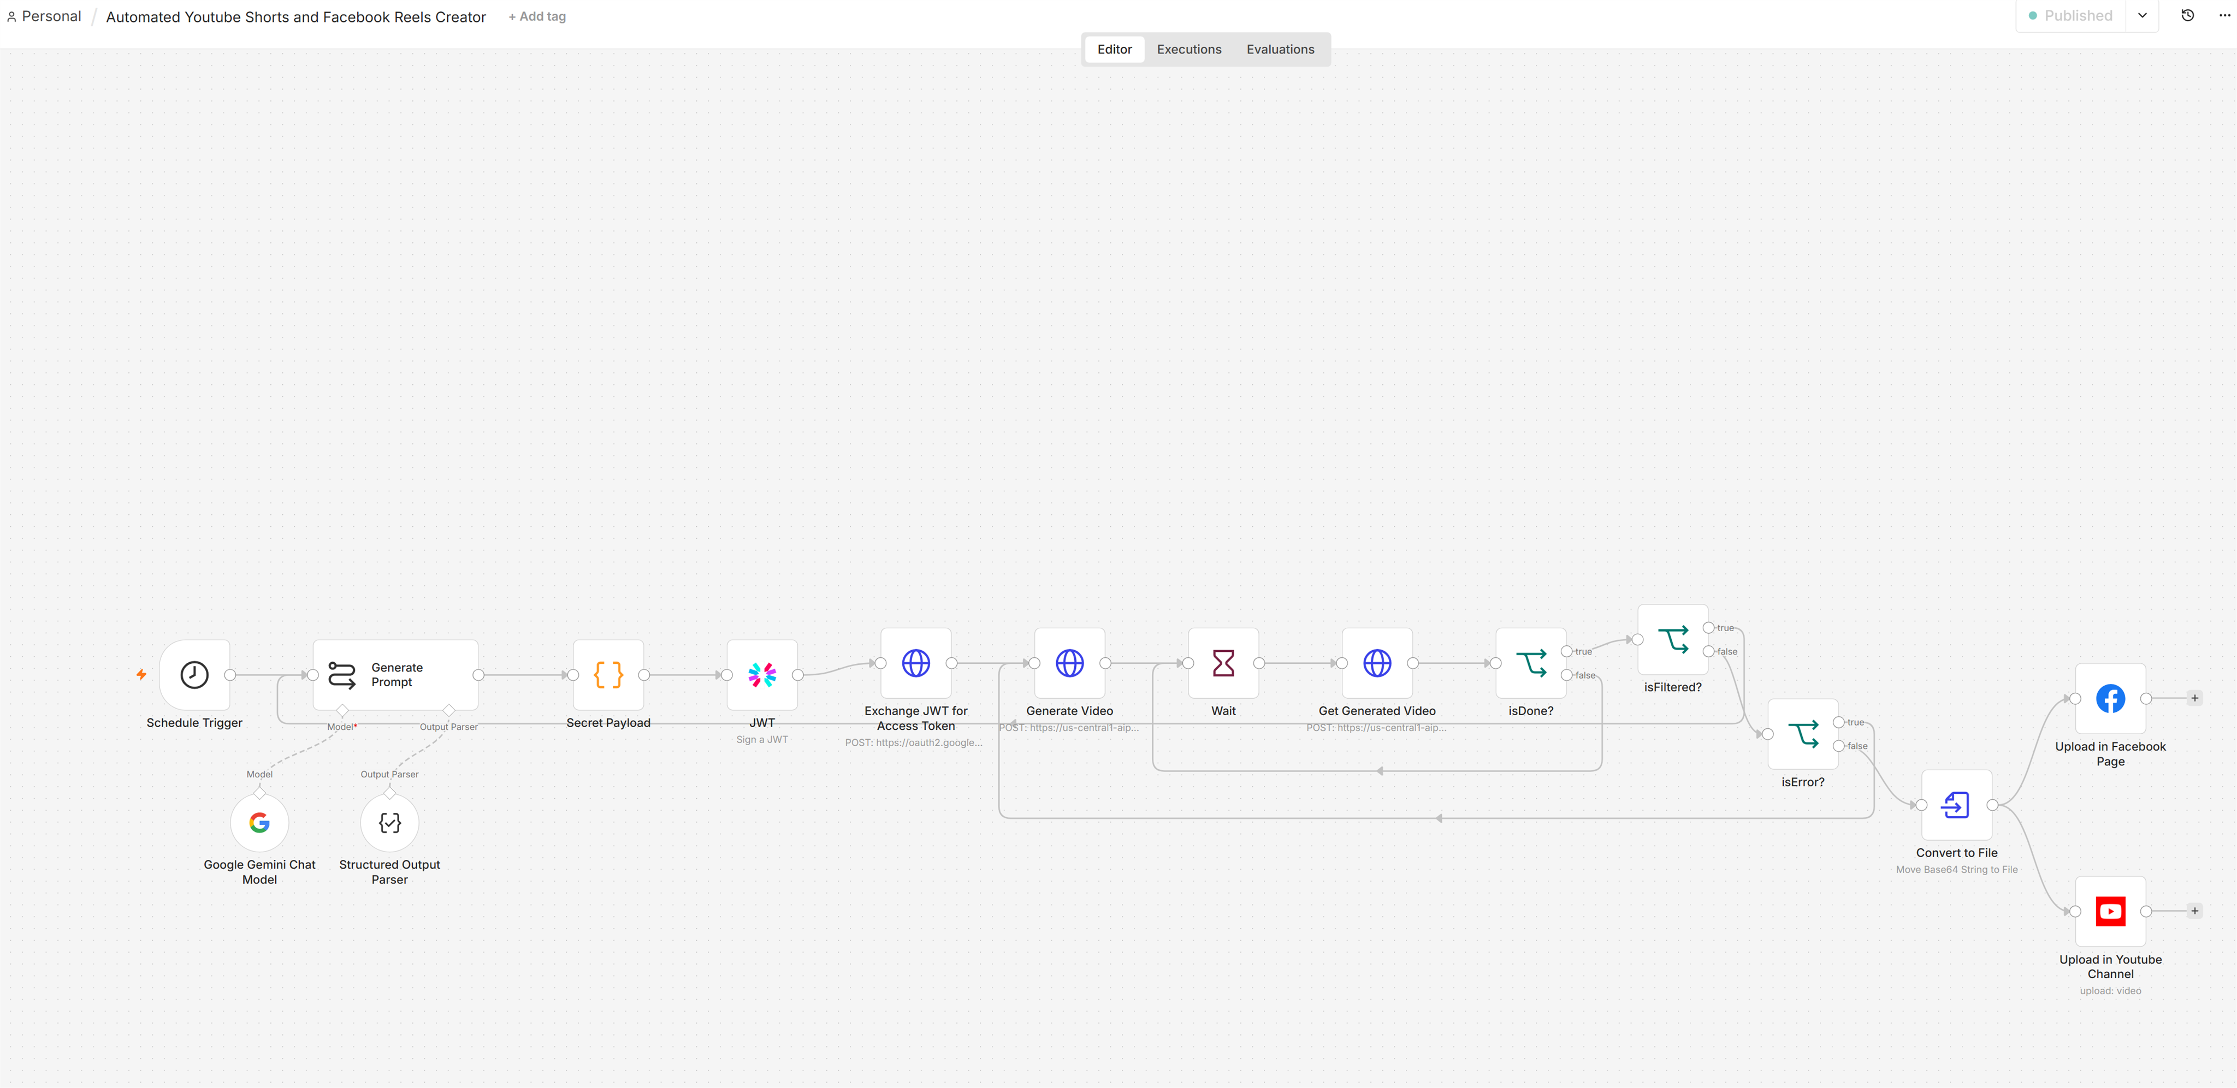Select the Get Generated Video globe node
The height and width of the screenshot is (1088, 2237).
point(1376,663)
